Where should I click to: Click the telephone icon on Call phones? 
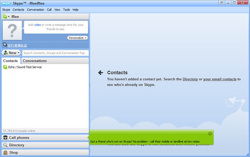(x=5, y=137)
